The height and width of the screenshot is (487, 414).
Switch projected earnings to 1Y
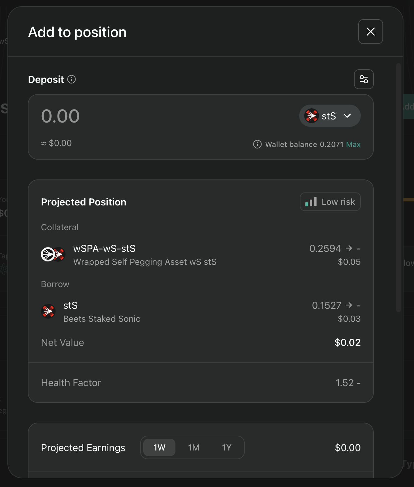(226, 447)
